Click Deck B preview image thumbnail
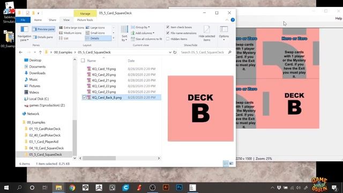 tap(200, 108)
